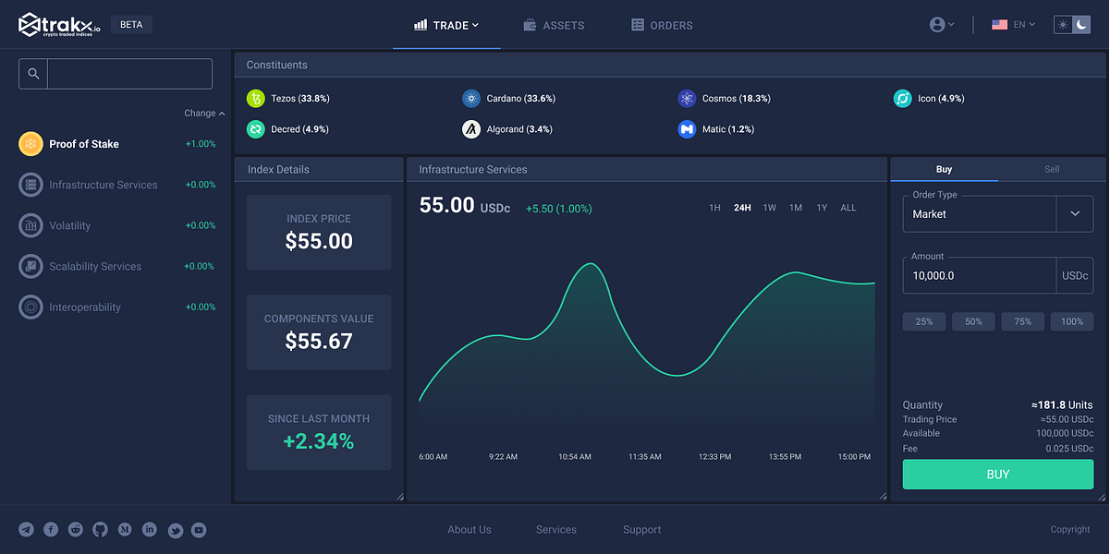Open the YouTube social icon
1110x554 pixels.
click(199, 530)
